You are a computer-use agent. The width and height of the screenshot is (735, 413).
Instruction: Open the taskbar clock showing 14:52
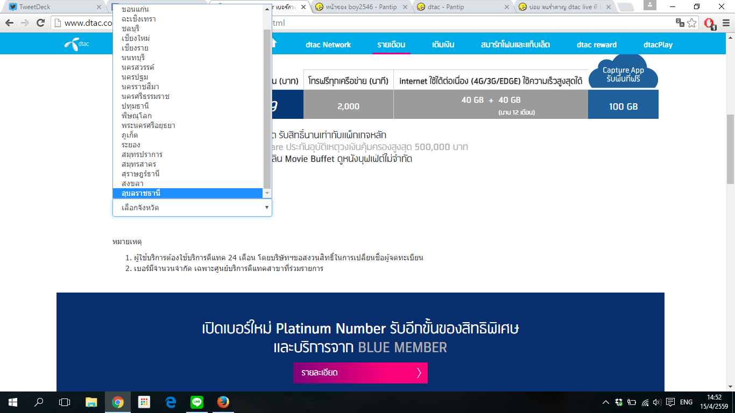click(x=715, y=402)
